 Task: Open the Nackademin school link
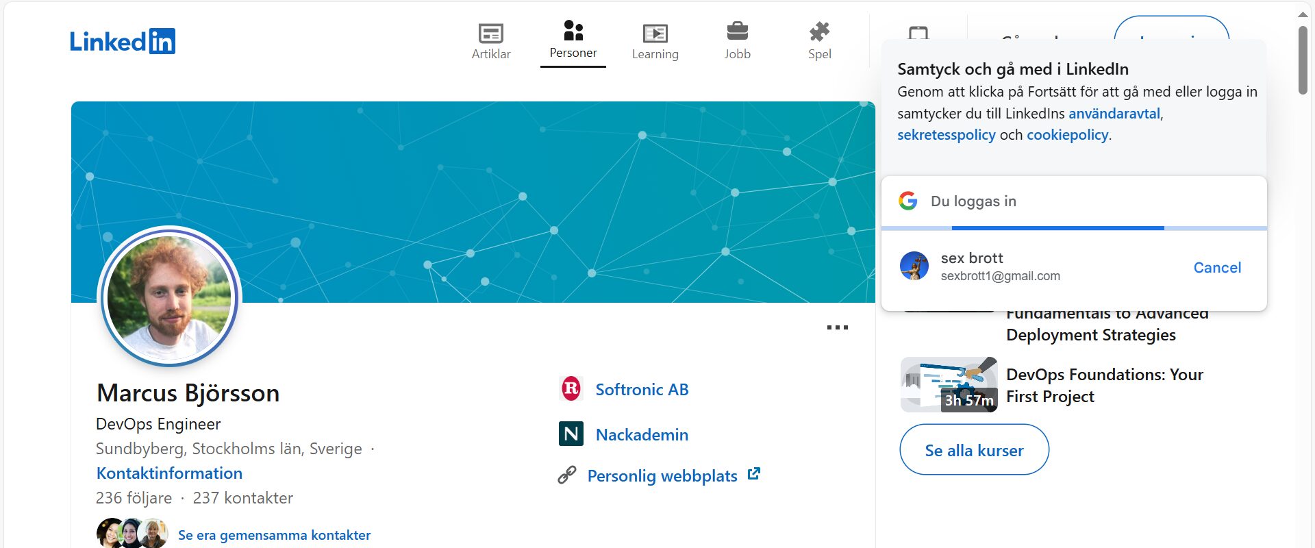642,434
